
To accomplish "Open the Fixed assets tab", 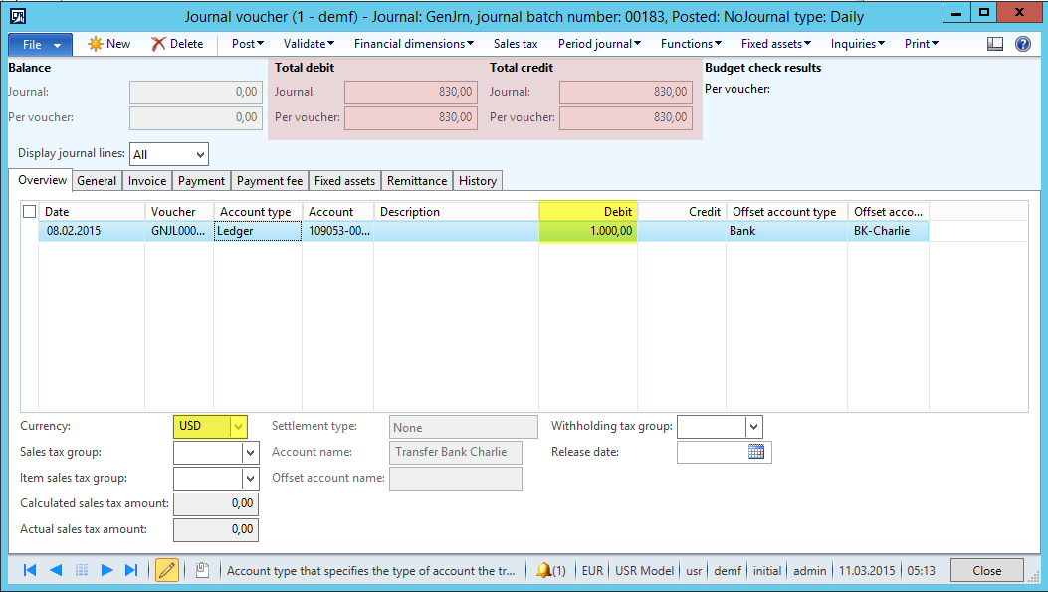I will tap(344, 181).
